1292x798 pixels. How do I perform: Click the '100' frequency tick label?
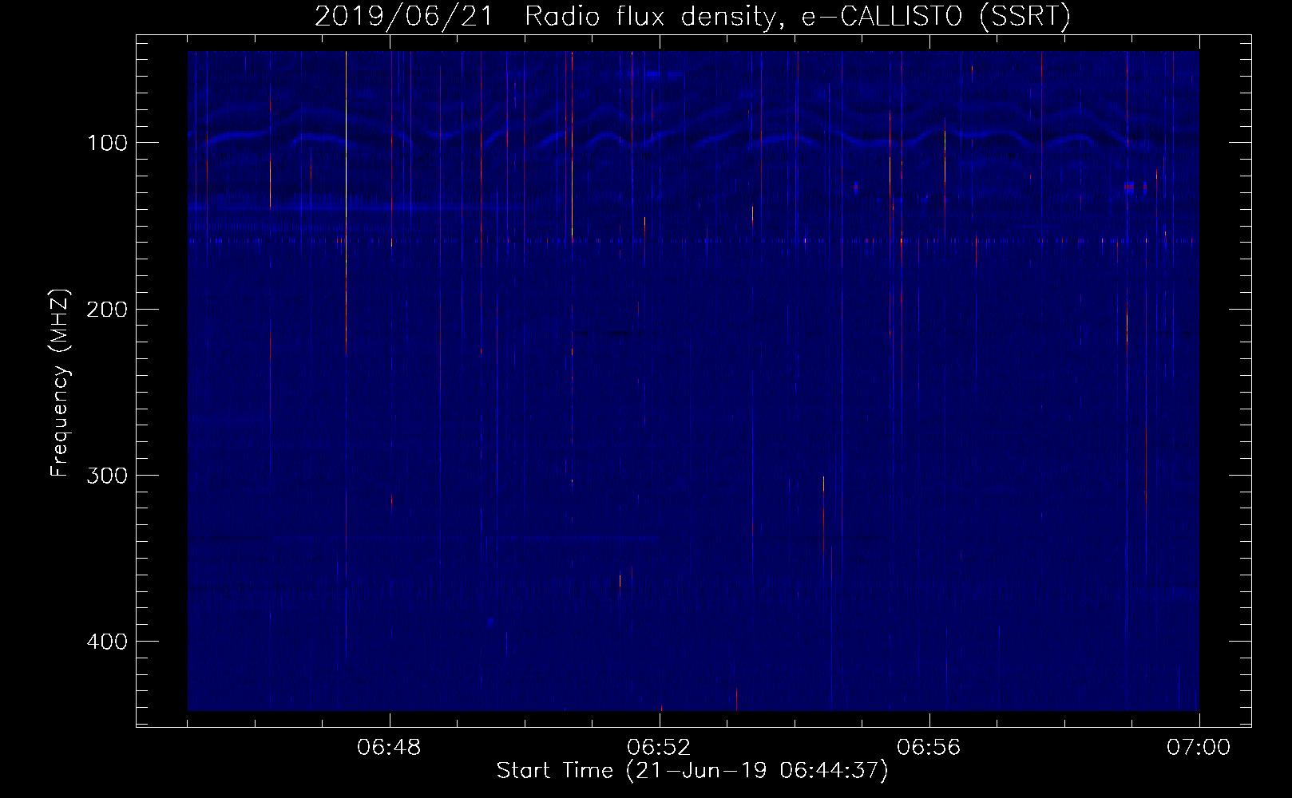click(107, 143)
